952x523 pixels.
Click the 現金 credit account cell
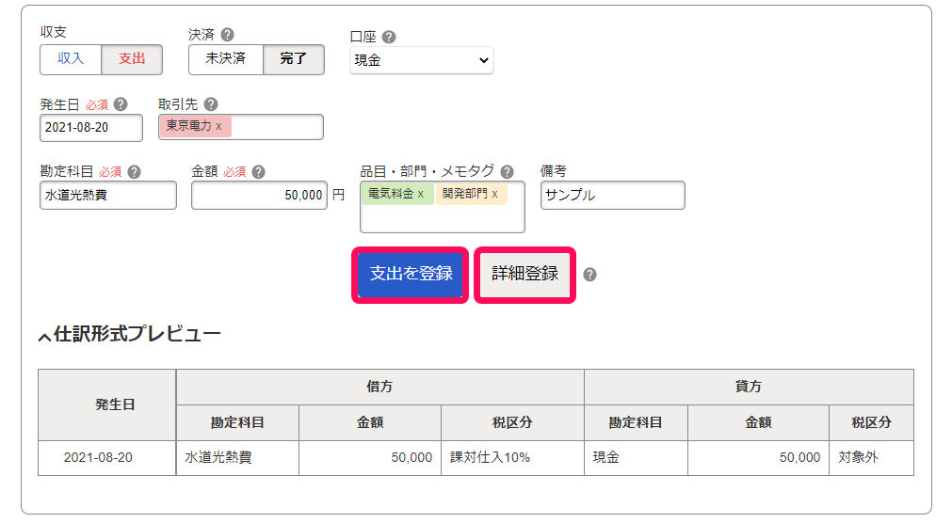tap(636, 457)
